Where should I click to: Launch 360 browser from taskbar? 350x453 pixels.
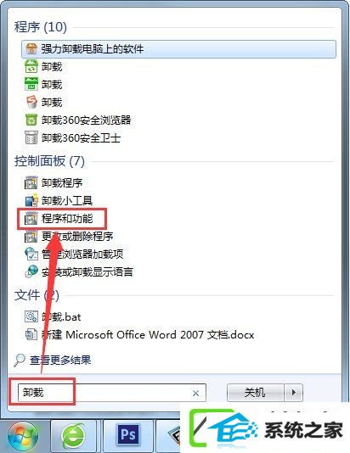tap(73, 436)
